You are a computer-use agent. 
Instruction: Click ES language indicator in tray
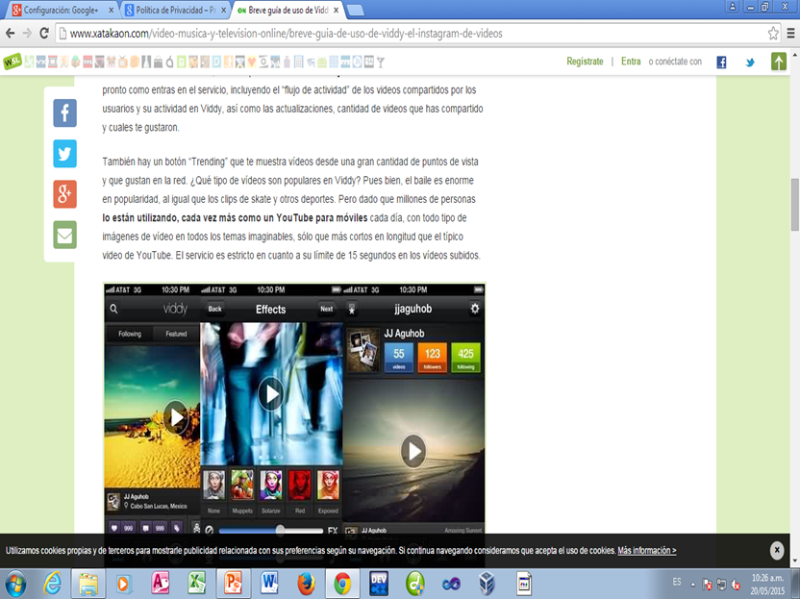[x=677, y=582]
